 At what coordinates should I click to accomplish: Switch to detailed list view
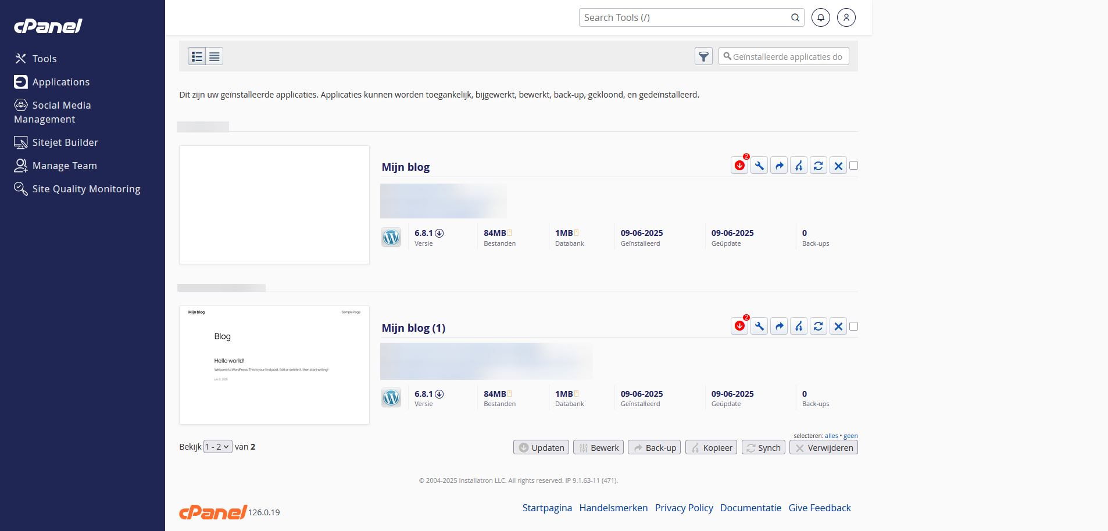[197, 56]
